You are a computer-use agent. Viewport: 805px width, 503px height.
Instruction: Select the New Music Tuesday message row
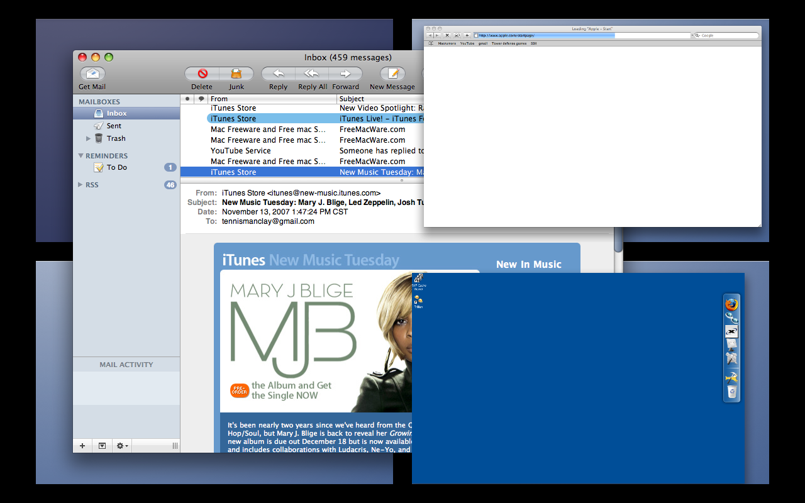[303, 172]
